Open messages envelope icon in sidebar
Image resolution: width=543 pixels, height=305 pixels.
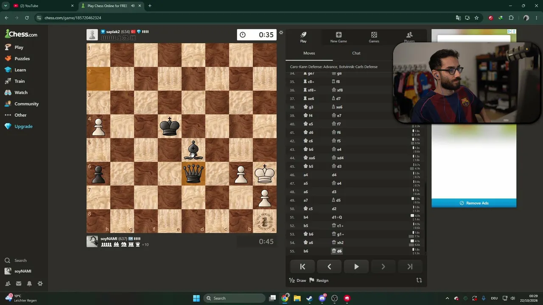pyautogui.click(x=19, y=284)
